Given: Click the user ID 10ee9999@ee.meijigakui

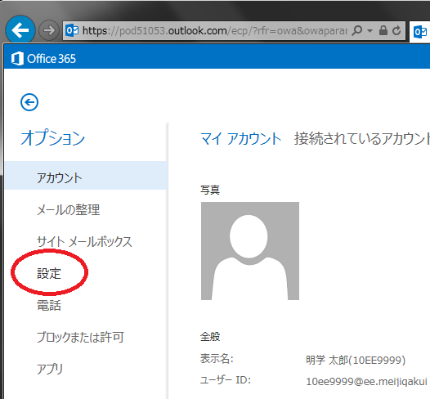Looking at the screenshot, I should [367, 381].
